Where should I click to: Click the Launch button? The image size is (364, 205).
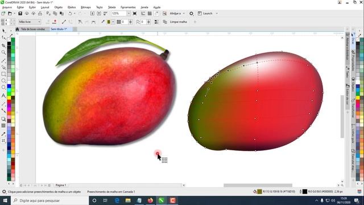[x=205, y=14]
